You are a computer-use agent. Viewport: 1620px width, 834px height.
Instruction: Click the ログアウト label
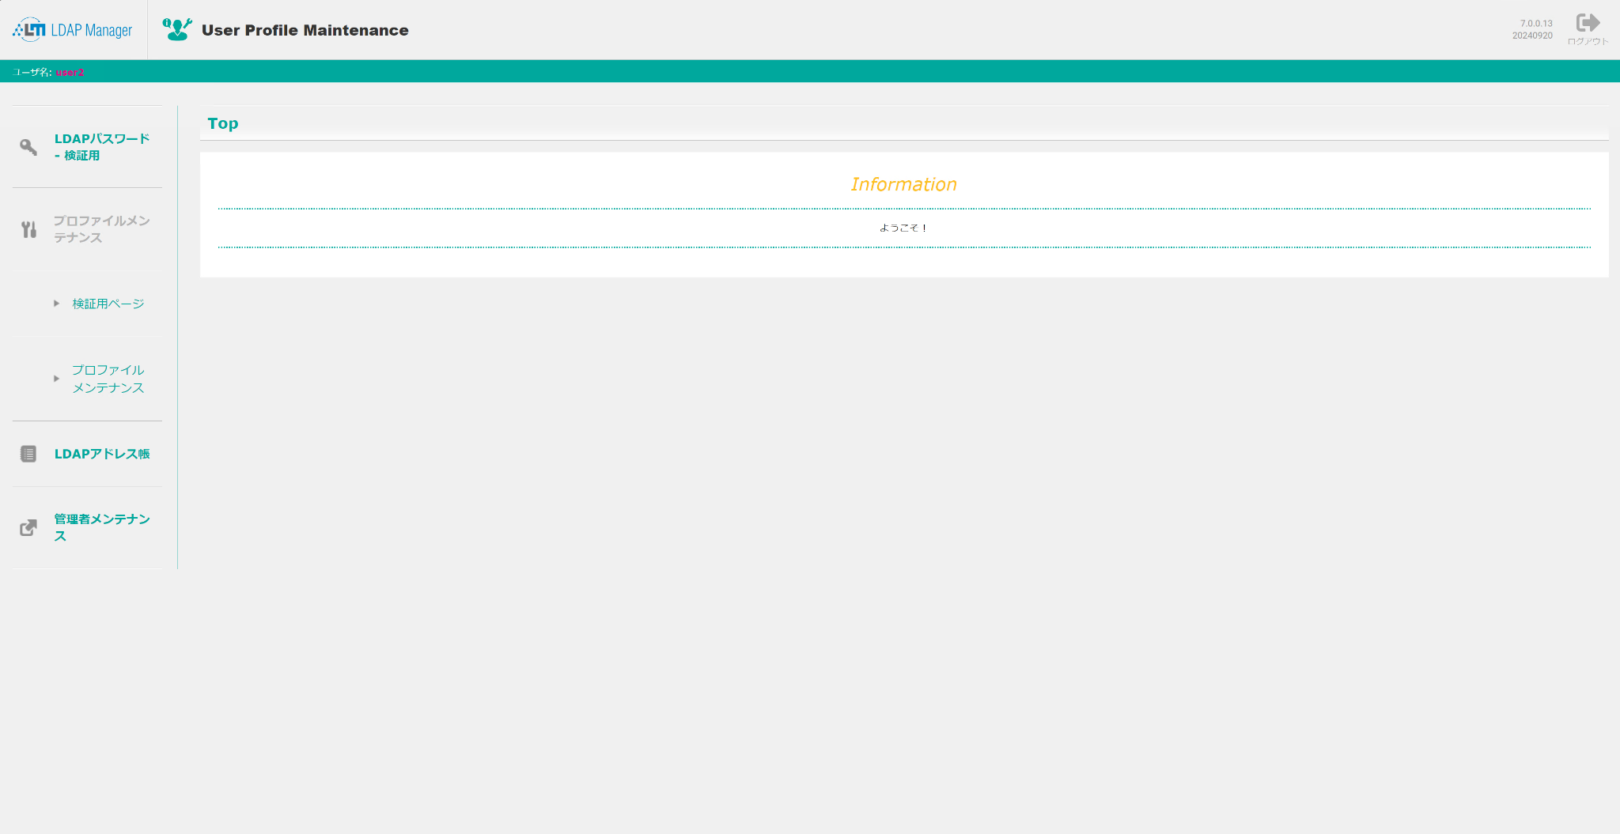tap(1588, 41)
